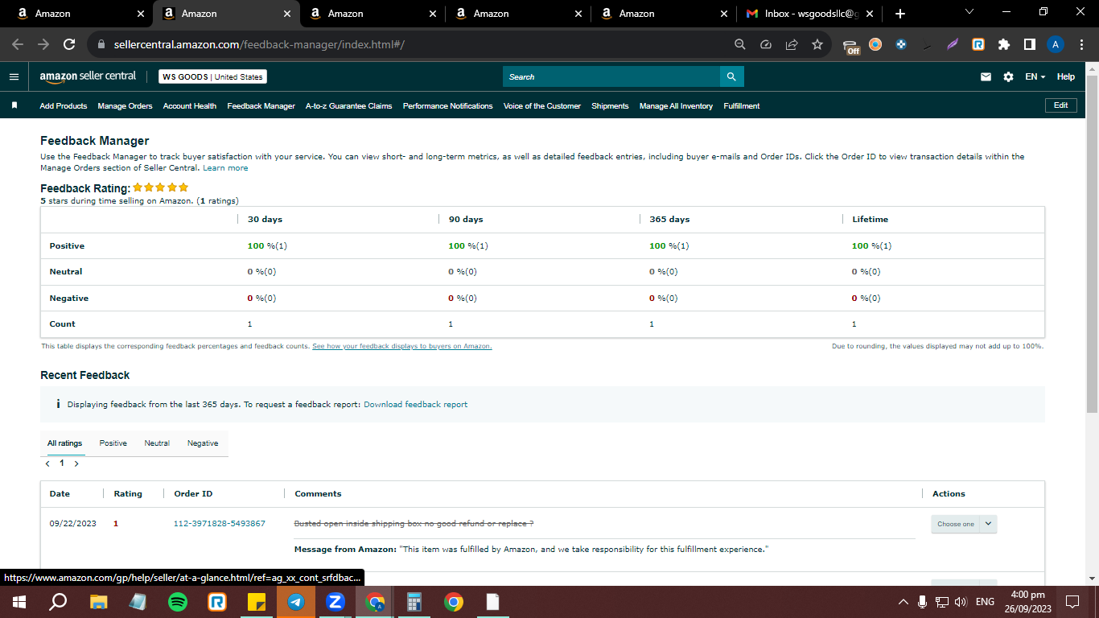Open the Extensions puzzle piece menu
The image size is (1099, 618).
[1004, 45]
